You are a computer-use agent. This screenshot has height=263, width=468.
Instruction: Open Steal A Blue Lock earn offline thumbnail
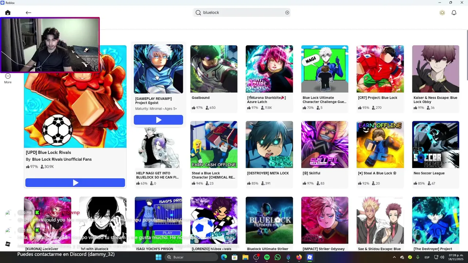tap(380, 145)
